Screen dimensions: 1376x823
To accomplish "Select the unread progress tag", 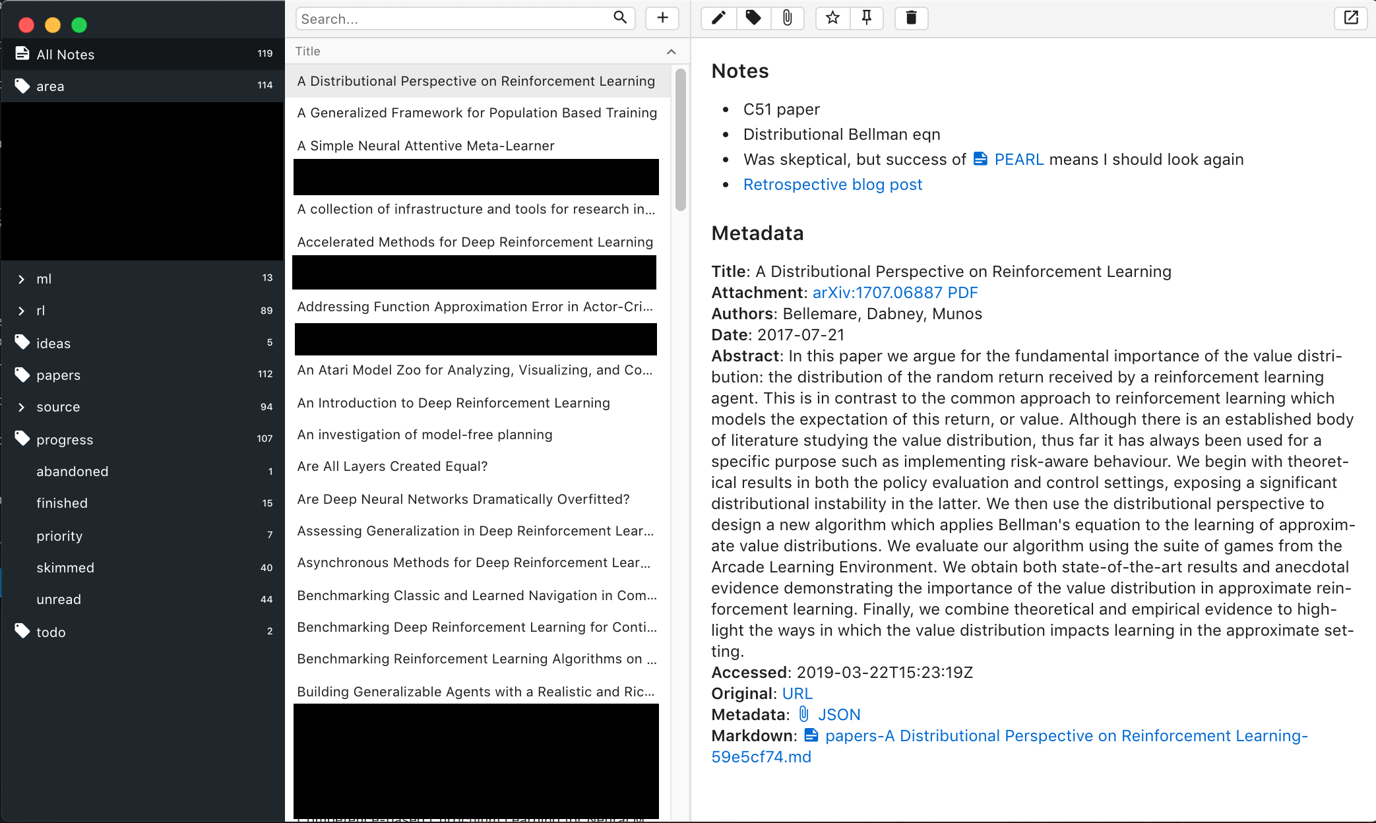I will tap(59, 599).
